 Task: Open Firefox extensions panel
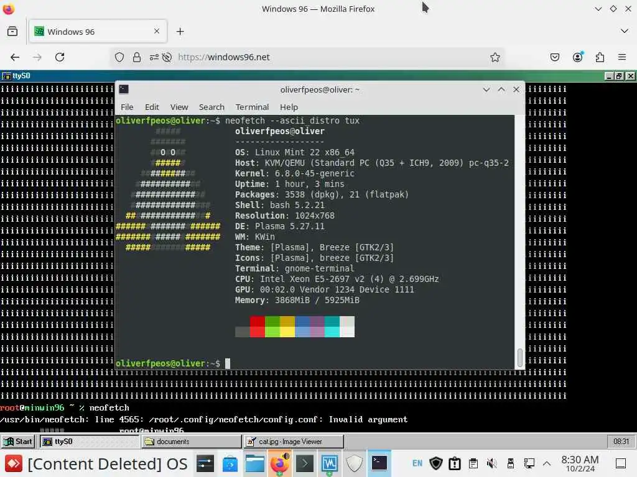(x=600, y=57)
